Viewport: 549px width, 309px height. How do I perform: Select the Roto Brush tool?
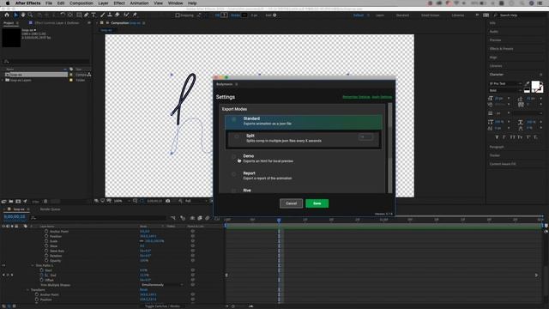pos(126,15)
